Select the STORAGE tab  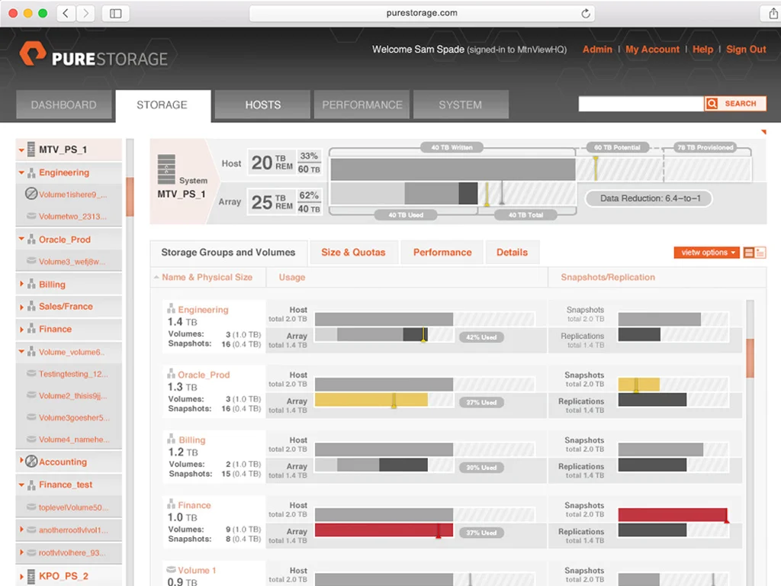pos(163,105)
